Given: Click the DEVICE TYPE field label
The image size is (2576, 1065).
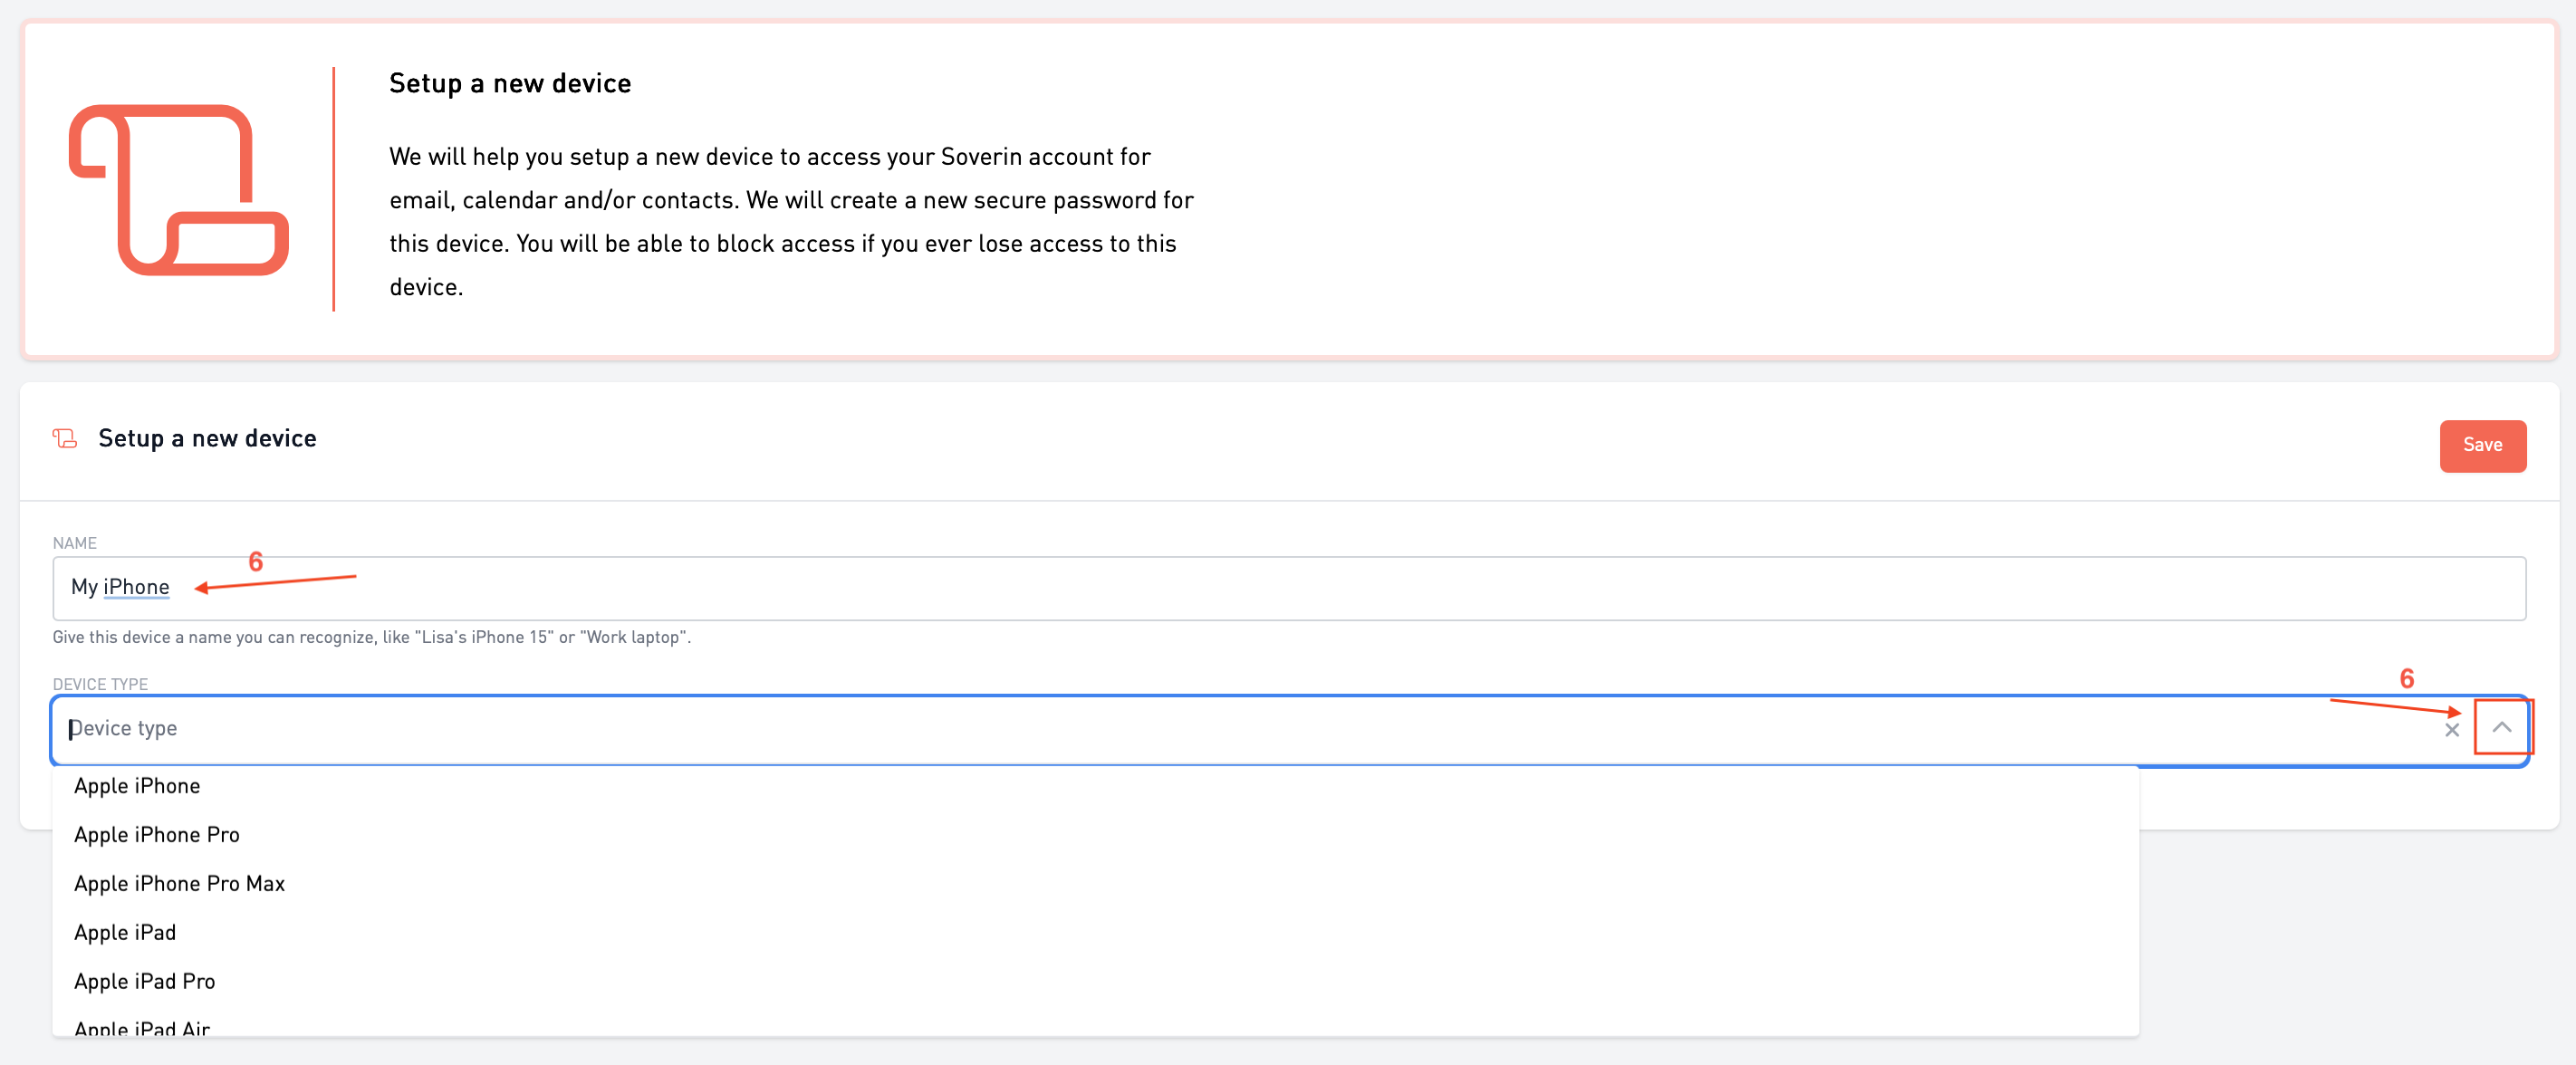Looking at the screenshot, I should (x=100, y=684).
